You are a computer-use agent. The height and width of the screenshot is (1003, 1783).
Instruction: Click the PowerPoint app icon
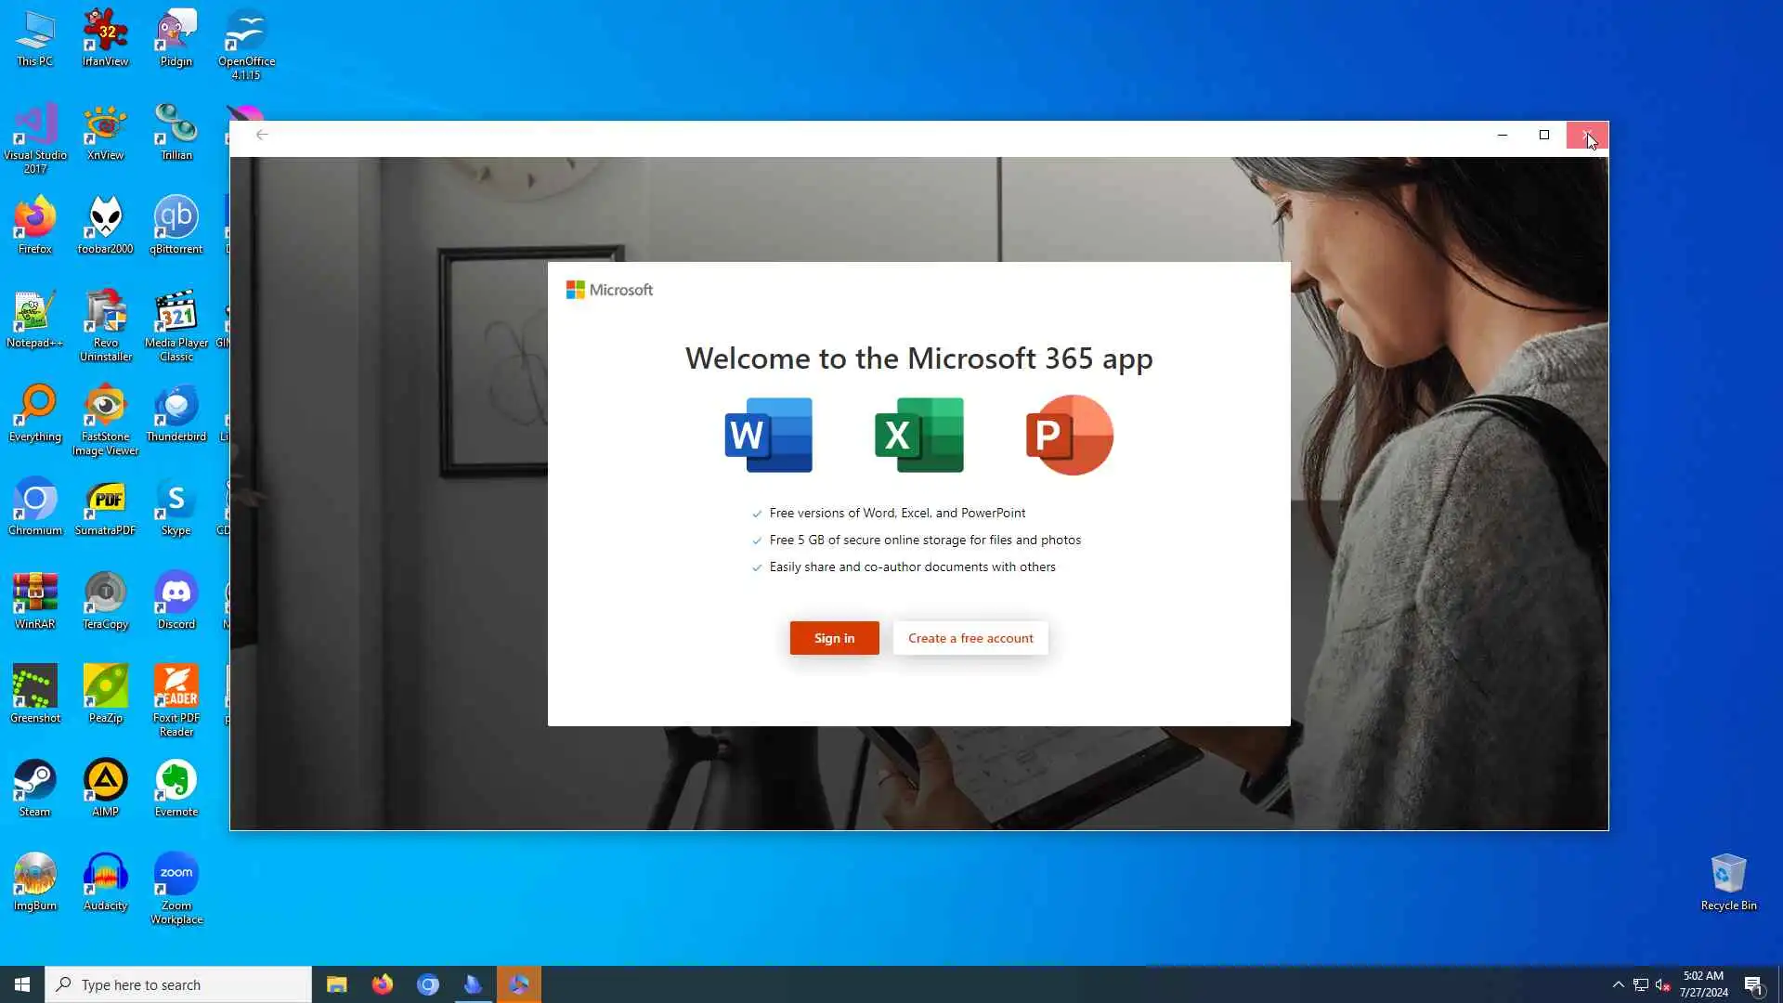[1069, 435]
